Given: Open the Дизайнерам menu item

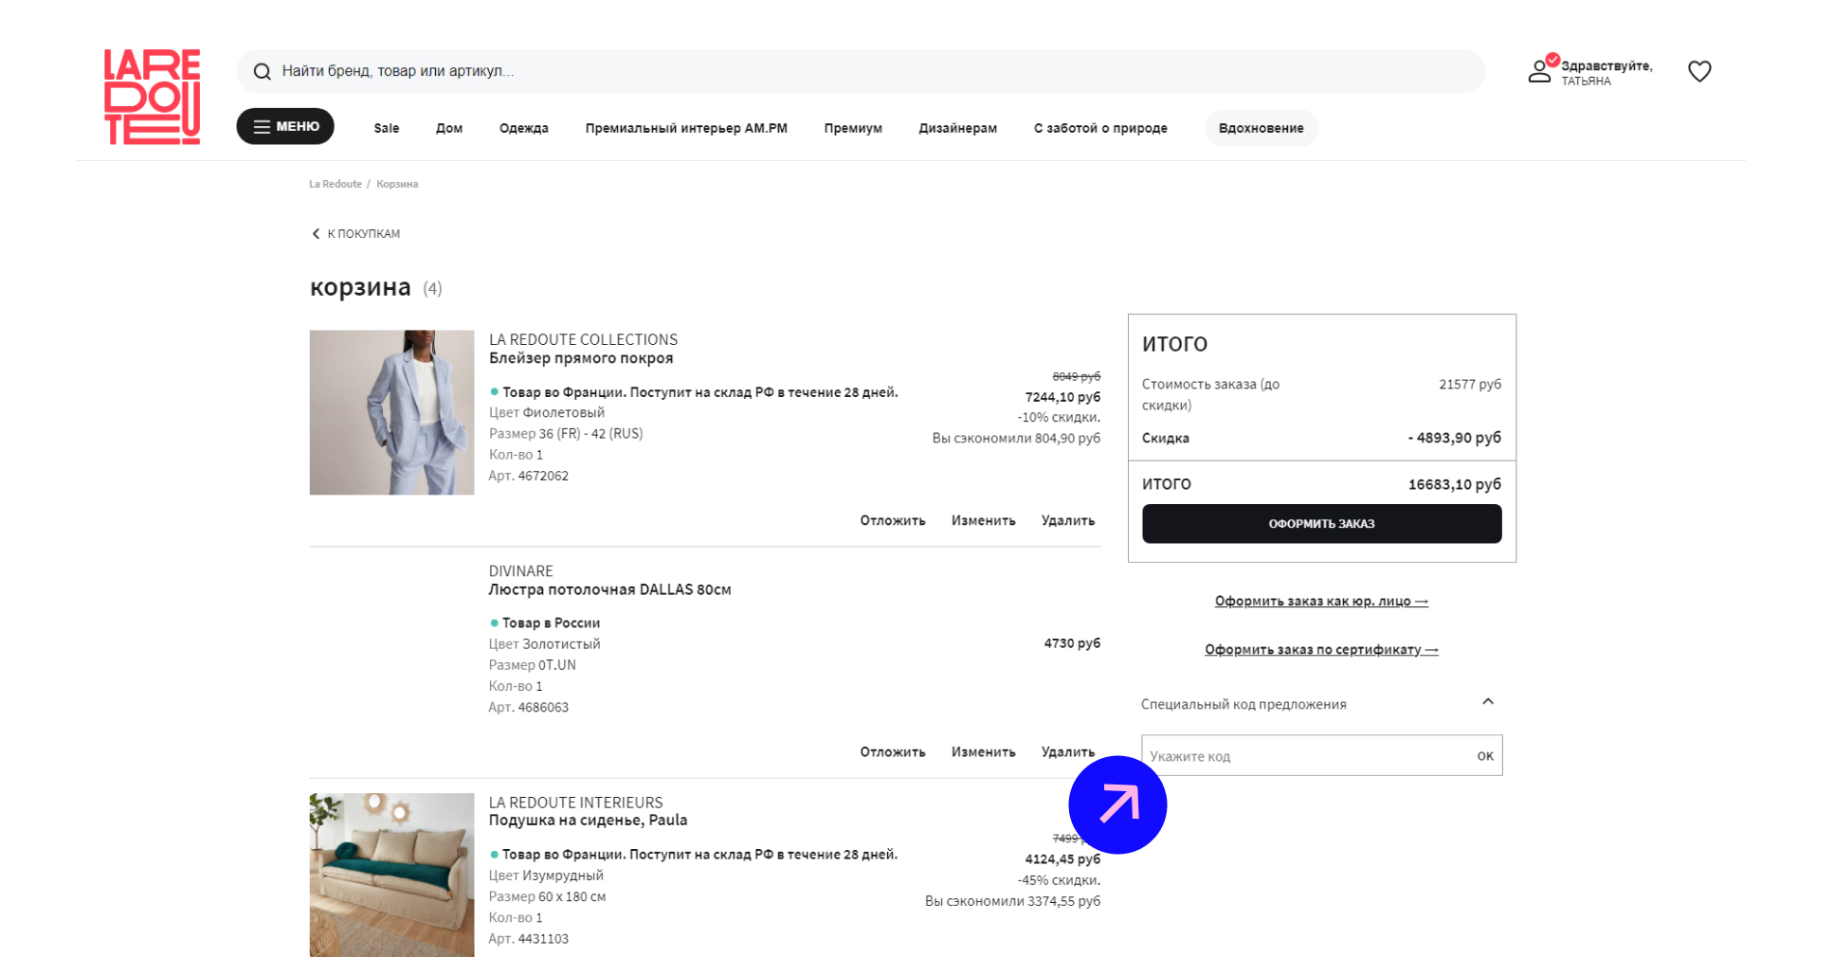Looking at the screenshot, I should coord(957,128).
